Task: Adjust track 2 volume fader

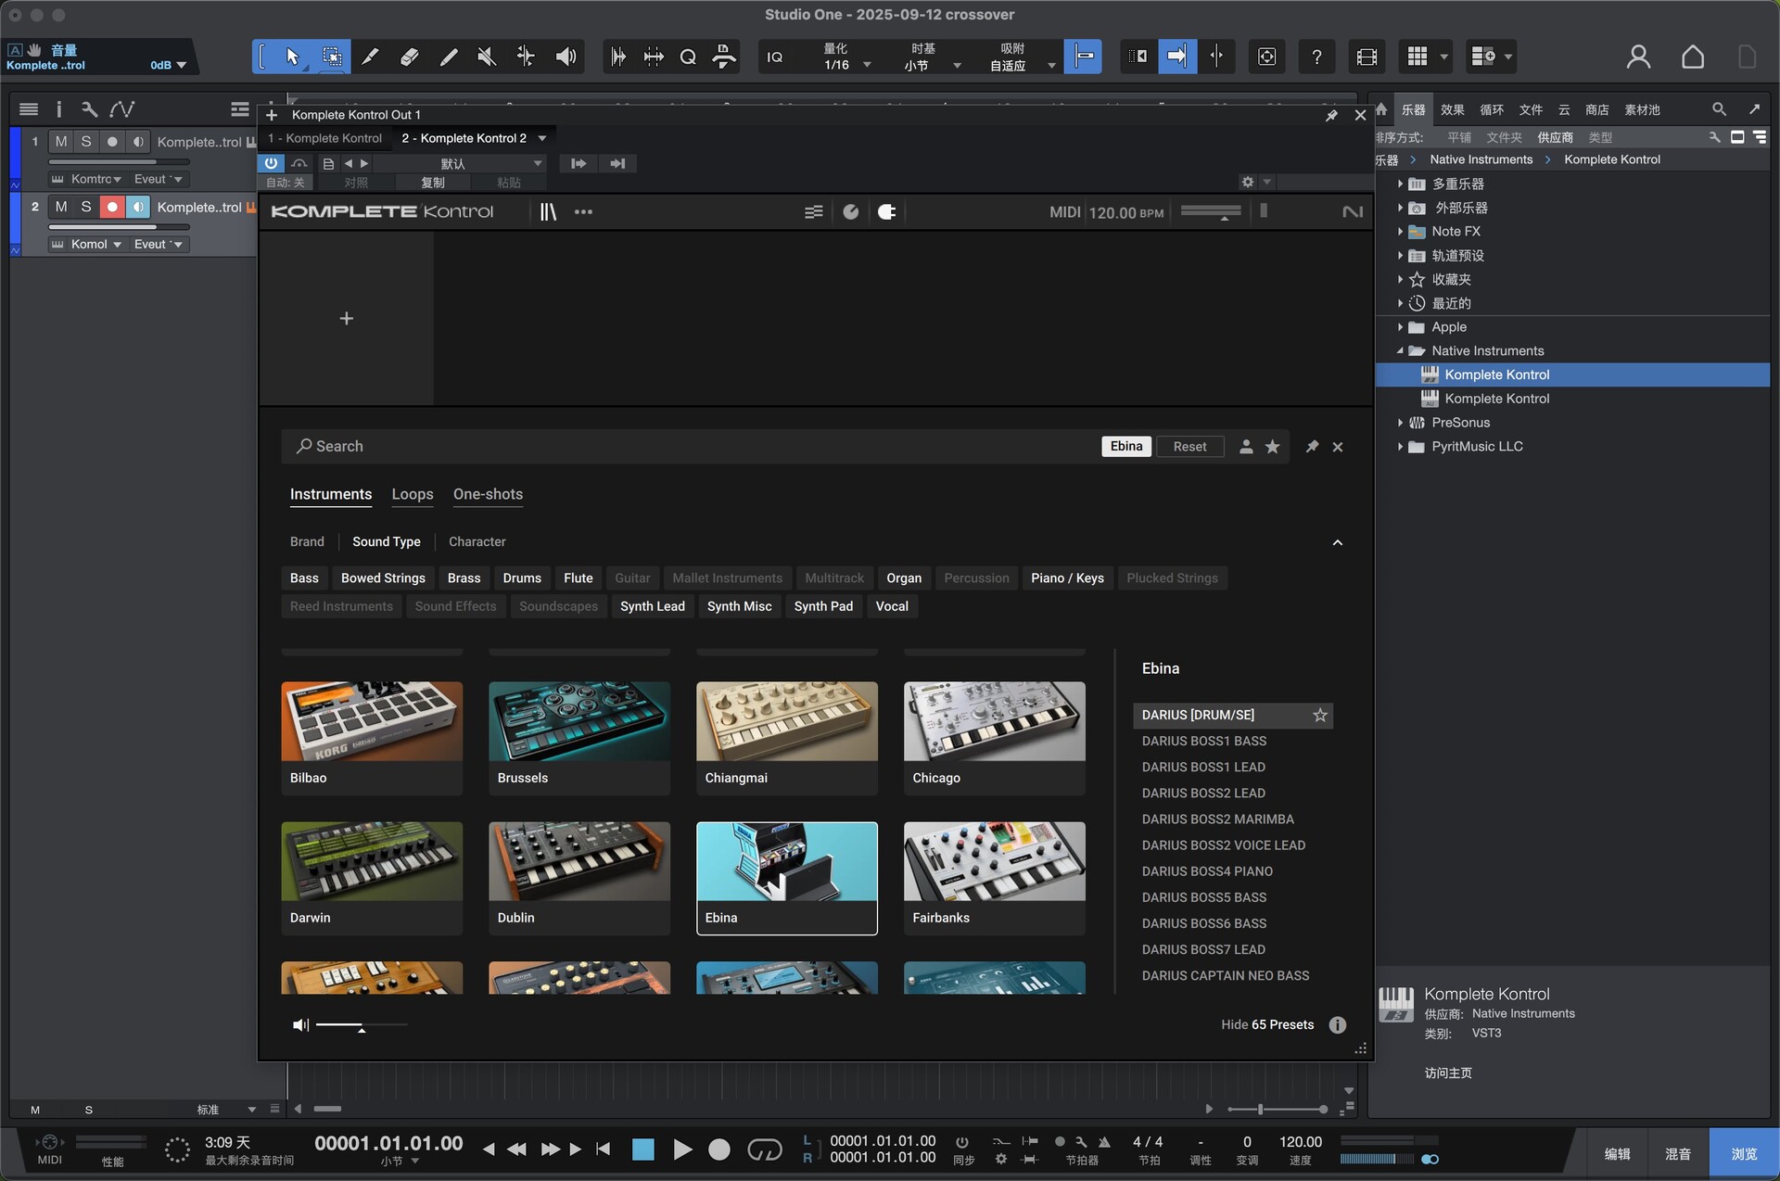Action: coord(119,226)
